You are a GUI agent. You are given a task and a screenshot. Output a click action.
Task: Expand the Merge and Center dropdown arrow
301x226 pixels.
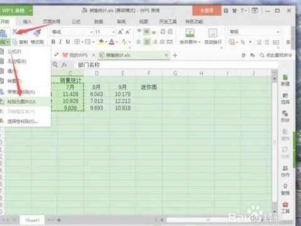(199, 42)
